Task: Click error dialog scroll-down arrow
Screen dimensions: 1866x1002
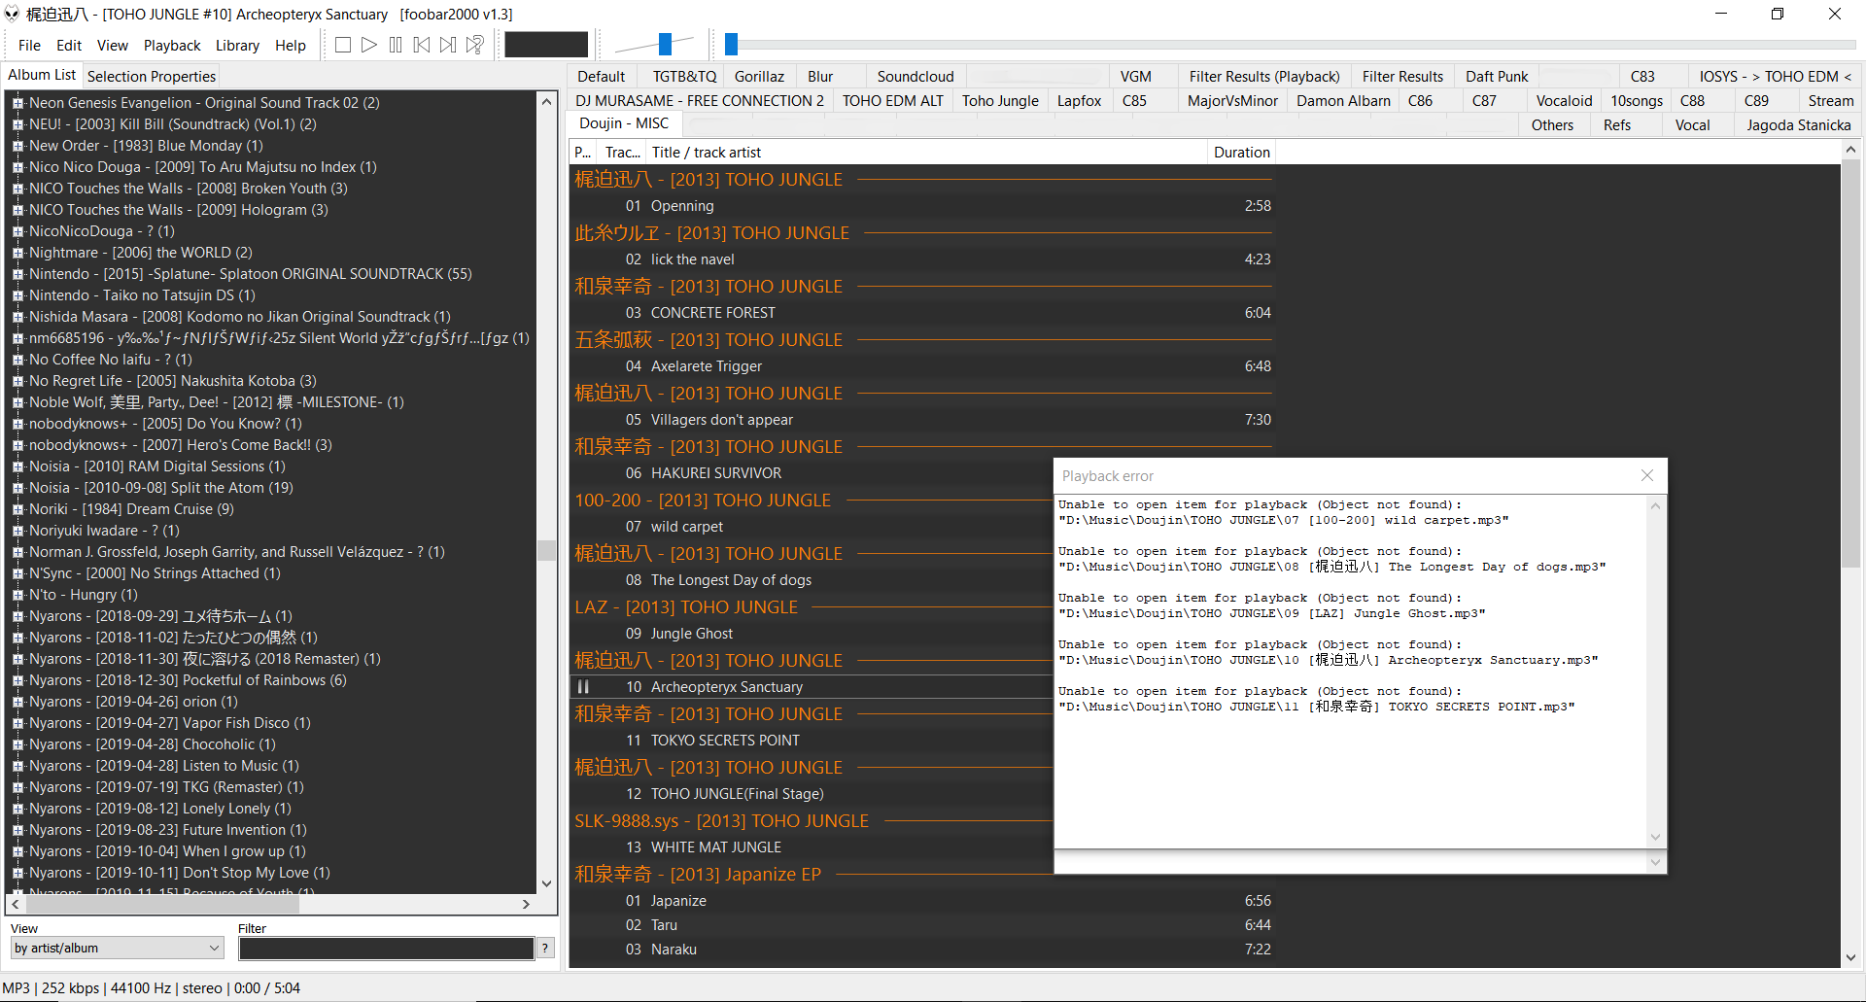Action: point(1655,837)
